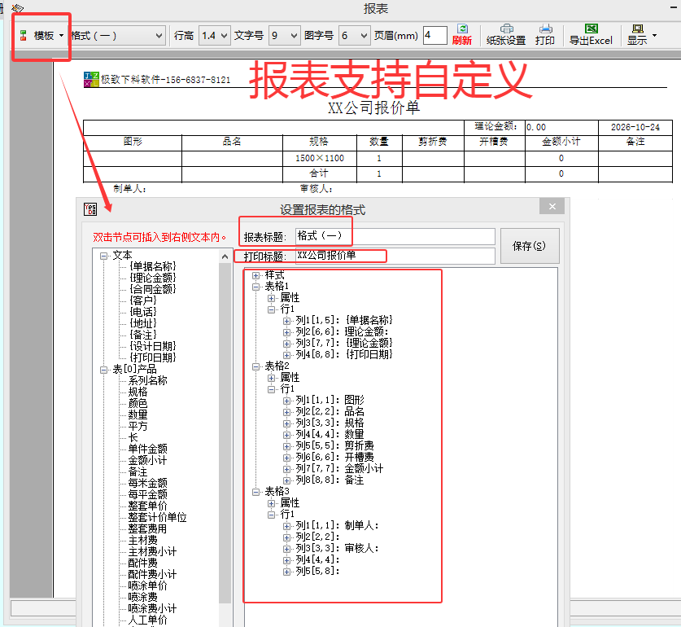
Task: Export report via 导出Excel icon
Action: pyautogui.click(x=592, y=29)
